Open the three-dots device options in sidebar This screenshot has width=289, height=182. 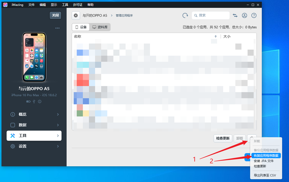click(57, 28)
